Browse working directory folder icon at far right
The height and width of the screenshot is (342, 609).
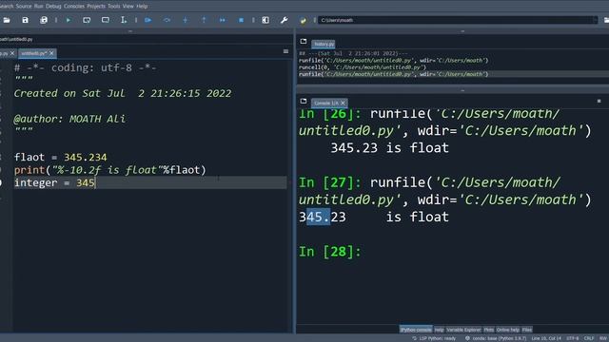[x=606, y=20]
